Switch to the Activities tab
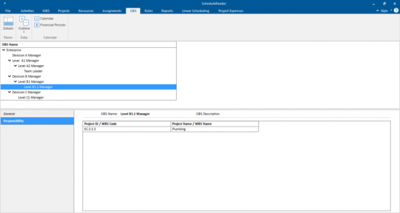Screen dimensions: 400x213 tap(27, 11)
